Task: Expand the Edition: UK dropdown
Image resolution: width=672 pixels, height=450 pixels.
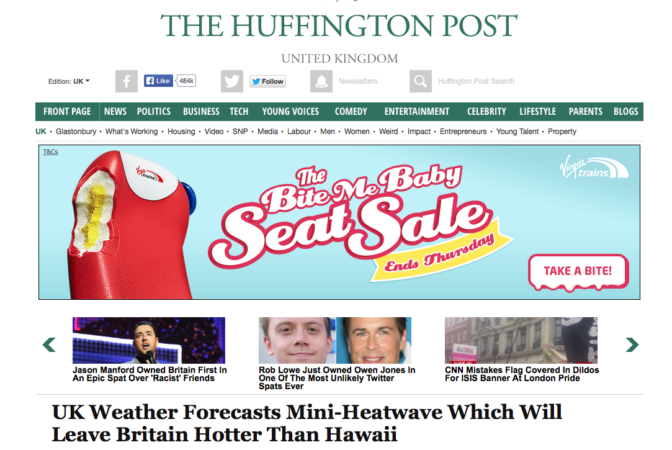Action: 69,81
